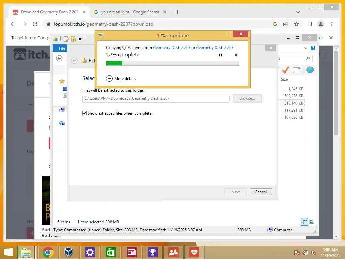Click Explorer back navigation arrow
The width and height of the screenshot is (345, 259).
(x=59, y=58)
